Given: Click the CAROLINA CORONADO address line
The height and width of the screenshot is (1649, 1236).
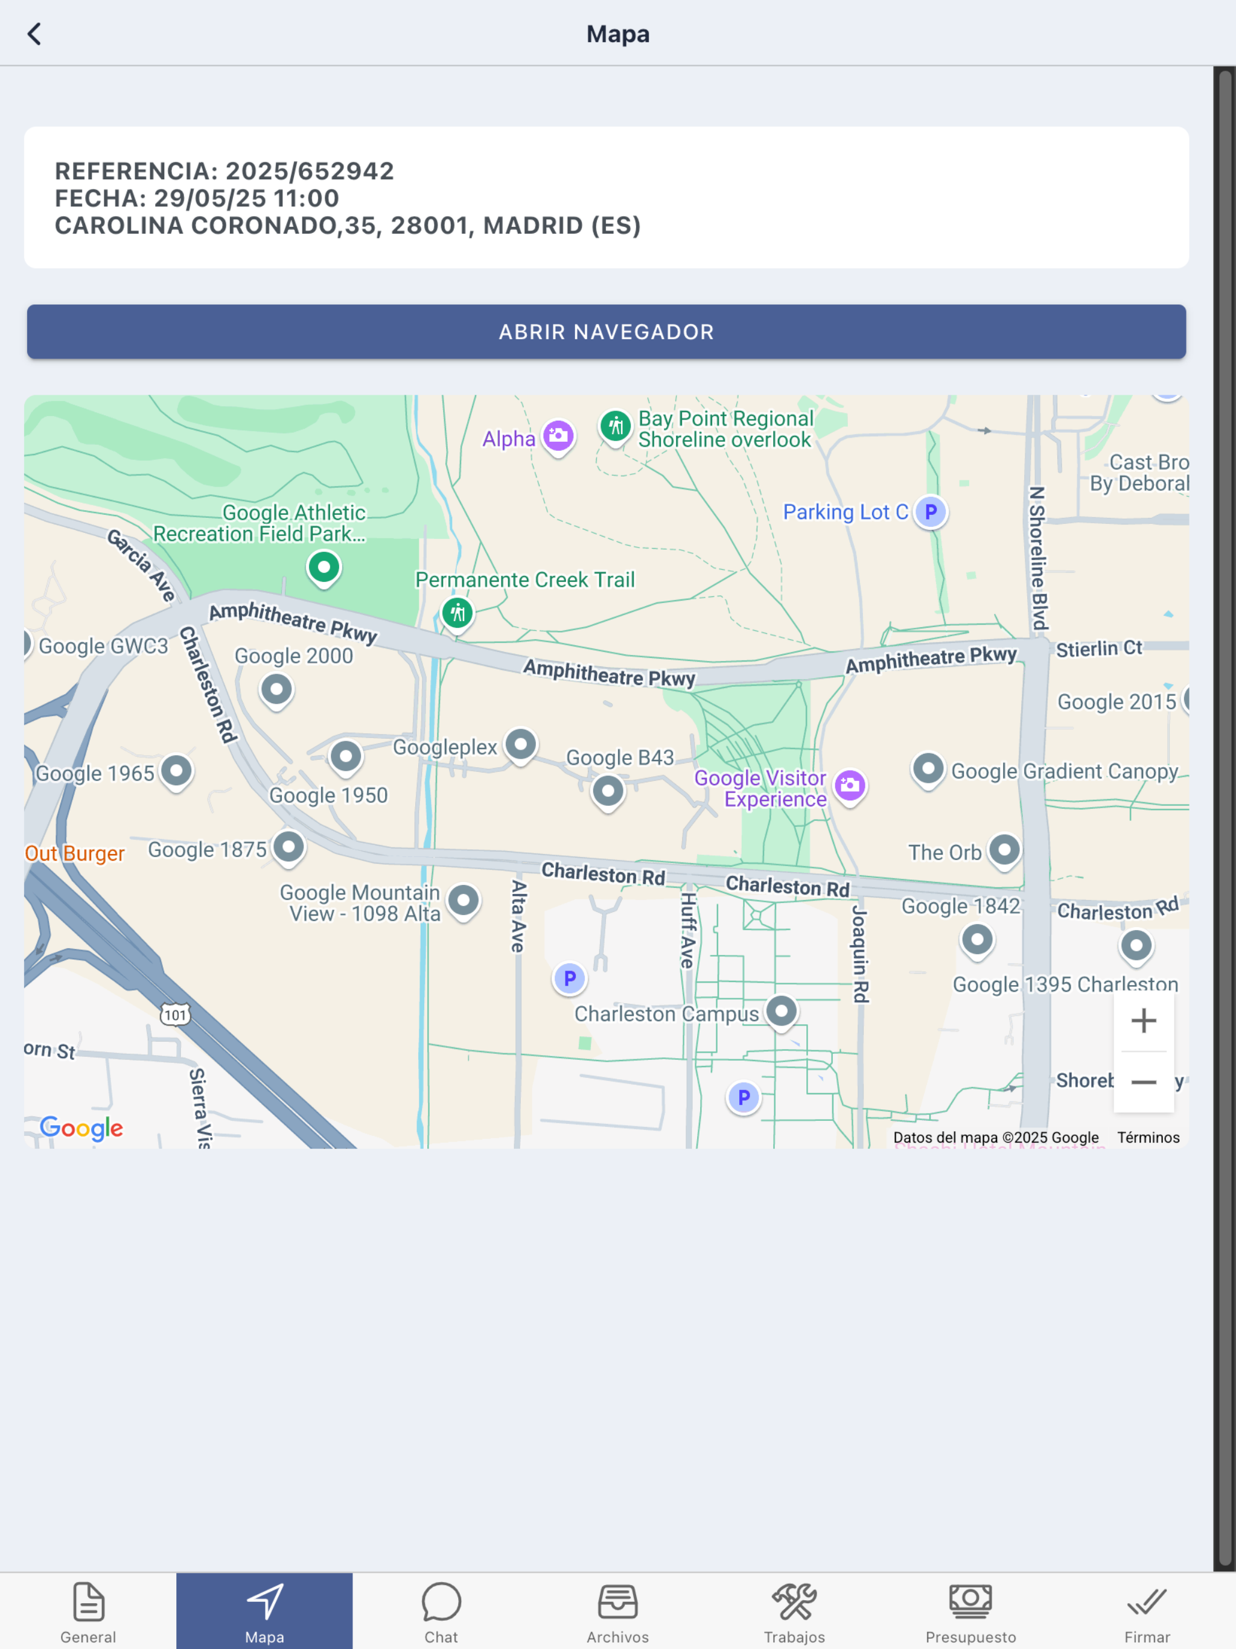Looking at the screenshot, I should click(348, 226).
